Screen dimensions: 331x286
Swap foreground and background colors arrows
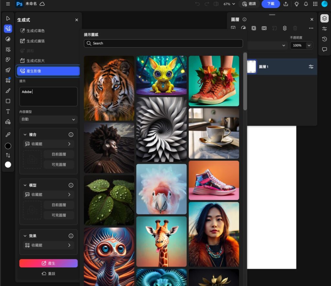pyautogui.click(x=8, y=155)
